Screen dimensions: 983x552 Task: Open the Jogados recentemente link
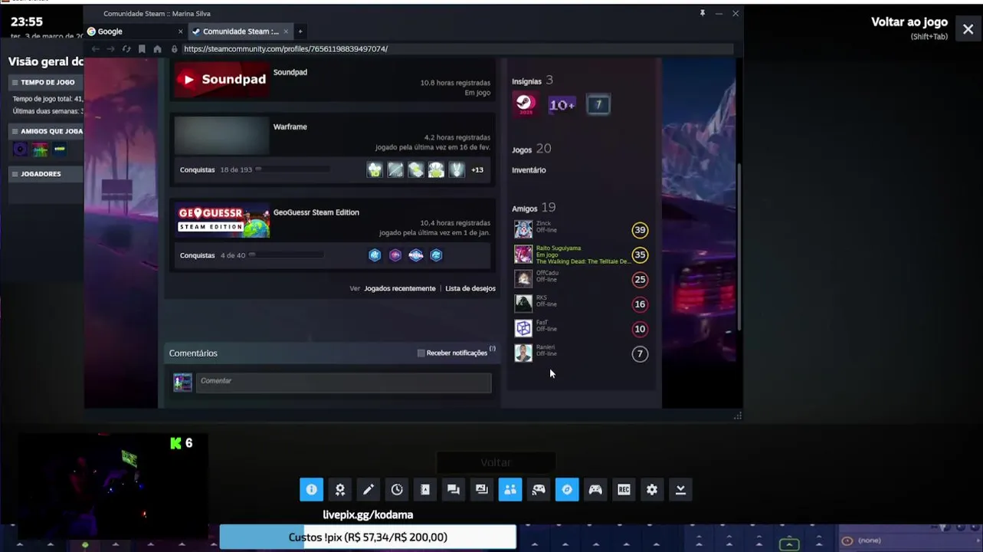[x=399, y=288]
